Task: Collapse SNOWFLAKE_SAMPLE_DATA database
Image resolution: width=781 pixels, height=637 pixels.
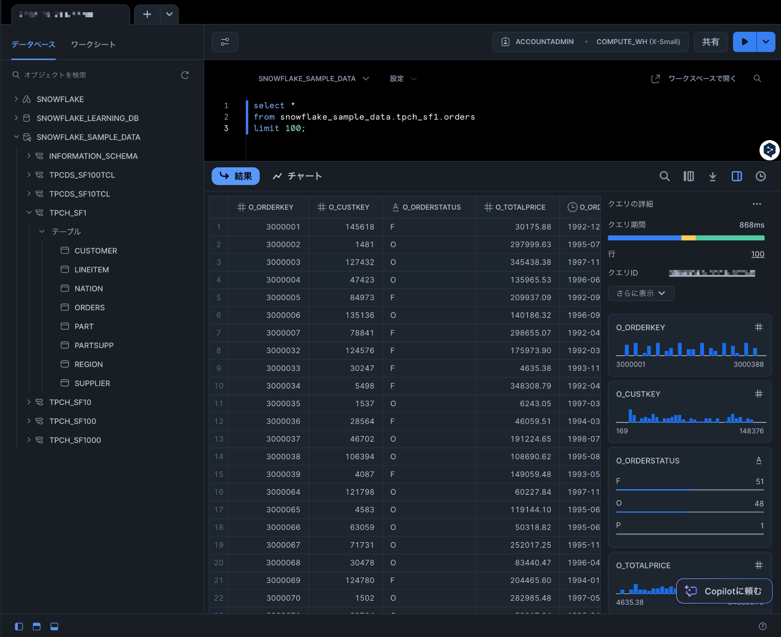Action: click(16, 137)
